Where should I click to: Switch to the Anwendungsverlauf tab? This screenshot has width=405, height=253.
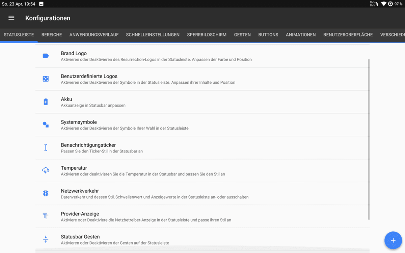(x=94, y=35)
